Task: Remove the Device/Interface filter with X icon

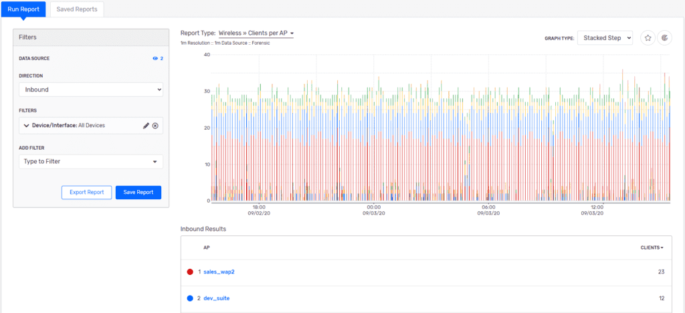Action: tap(155, 126)
